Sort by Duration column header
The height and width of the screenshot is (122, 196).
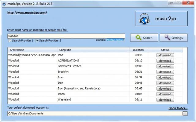(138, 50)
